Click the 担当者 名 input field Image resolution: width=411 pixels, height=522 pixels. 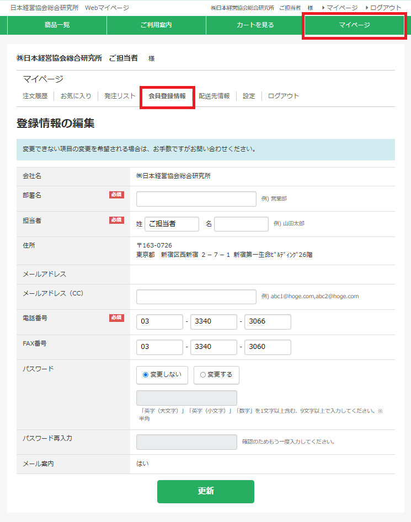[x=241, y=224]
